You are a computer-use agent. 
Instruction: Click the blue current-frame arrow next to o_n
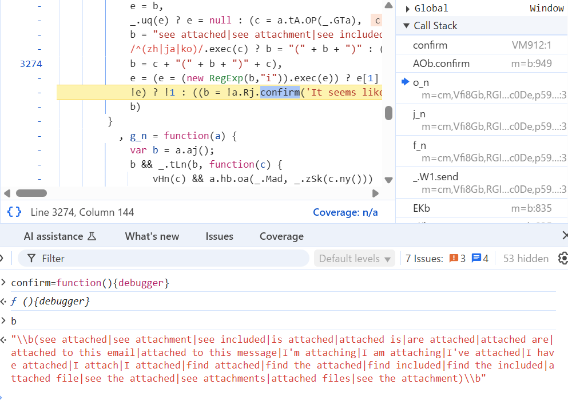pyautogui.click(x=406, y=82)
